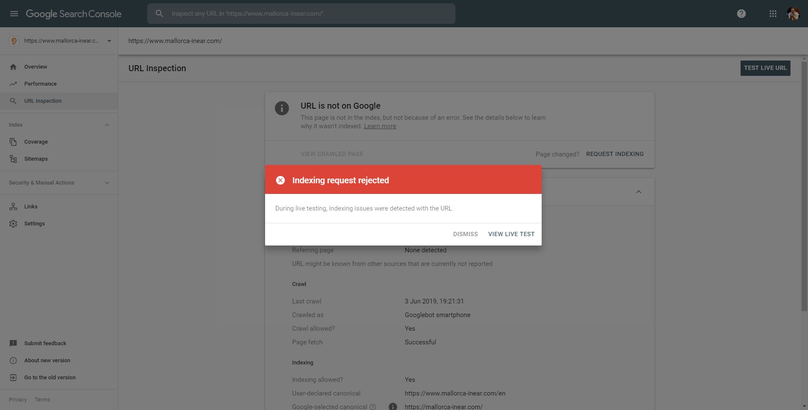Click the inspected URL at page top
The image size is (808, 410).
(x=175, y=41)
